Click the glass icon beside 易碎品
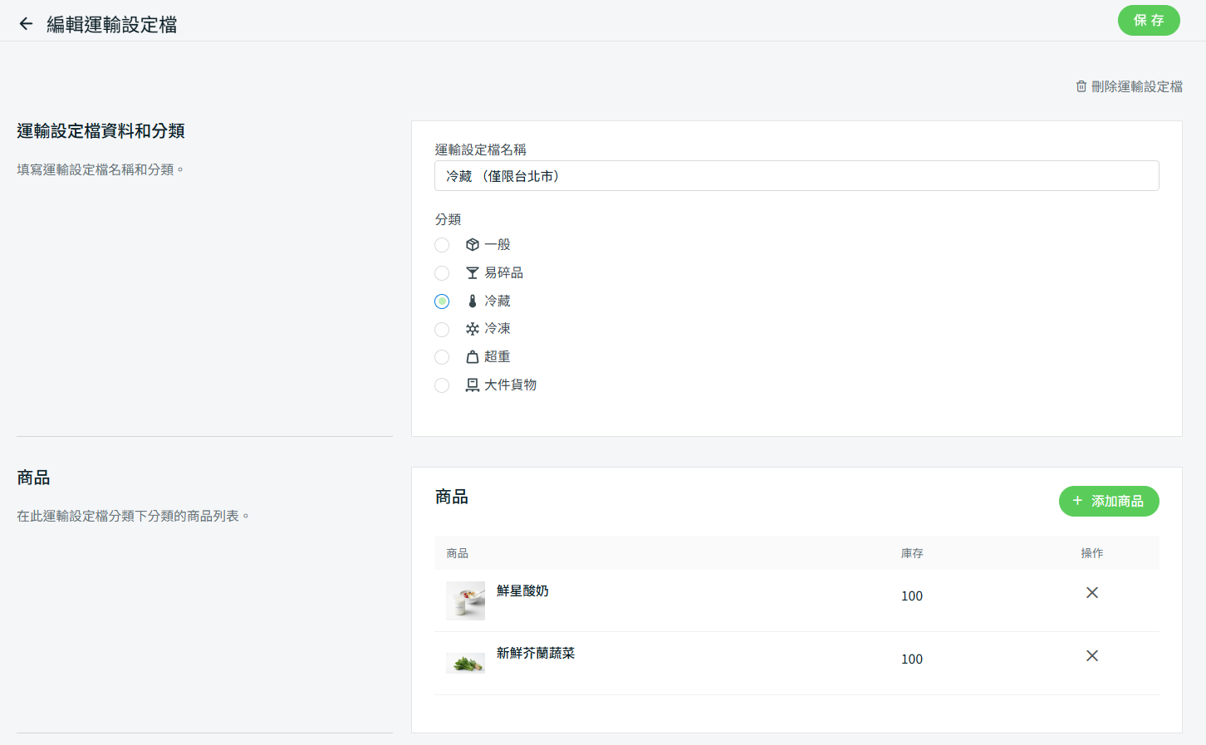This screenshot has height=745, width=1206. [x=473, y=273]
